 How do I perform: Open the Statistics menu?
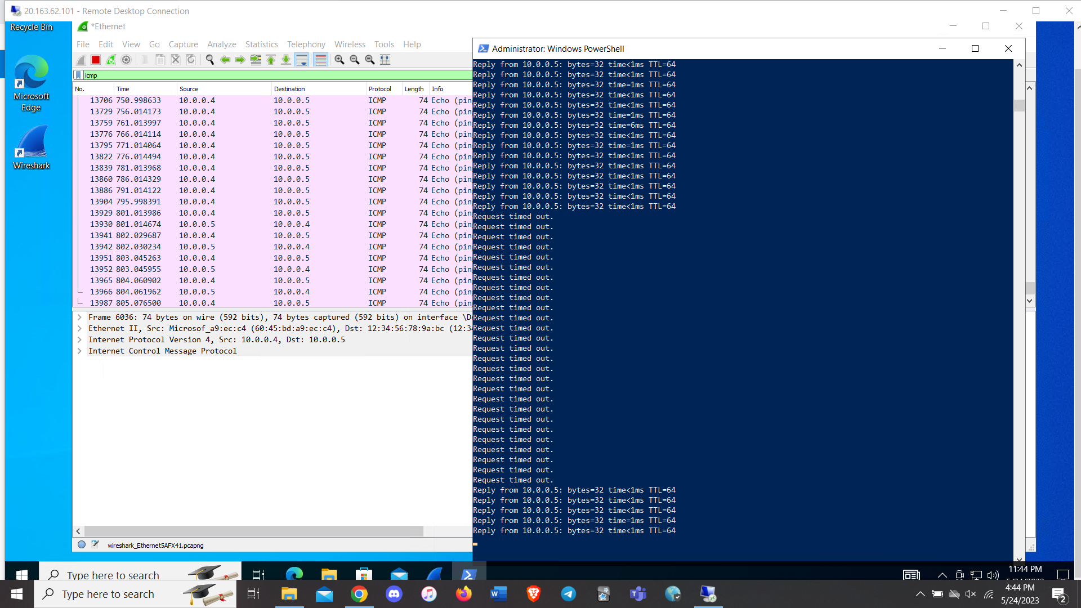point(261,44)
